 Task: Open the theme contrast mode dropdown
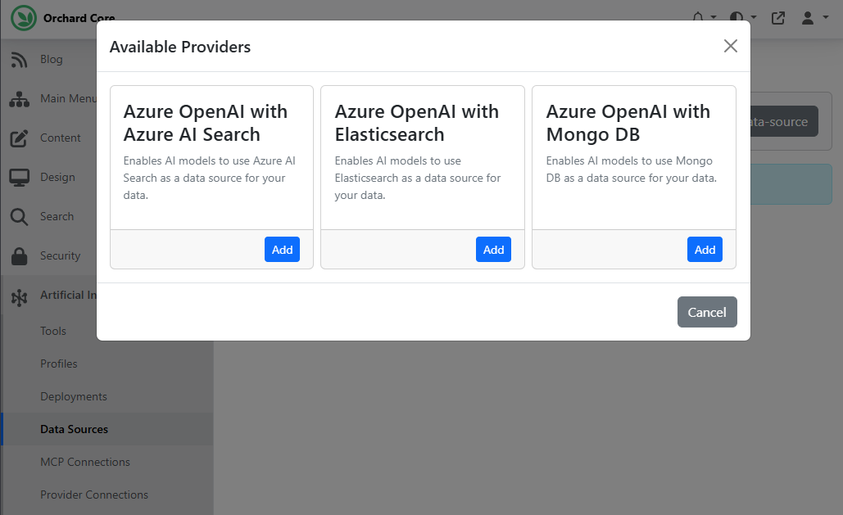[x=743, y=18]
